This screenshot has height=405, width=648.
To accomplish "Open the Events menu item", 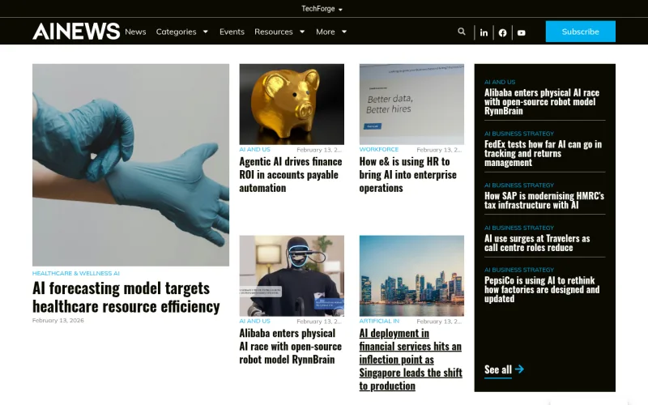I will click(232, 32).
